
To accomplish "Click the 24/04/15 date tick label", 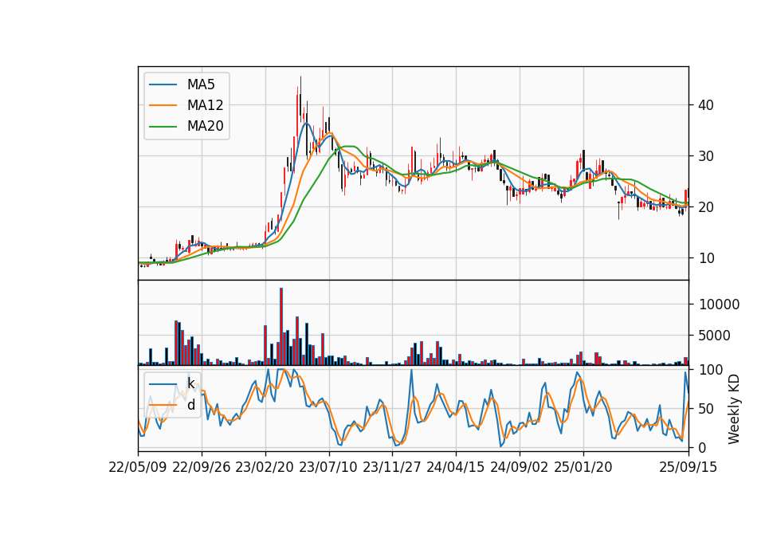I will coord(456,467).
